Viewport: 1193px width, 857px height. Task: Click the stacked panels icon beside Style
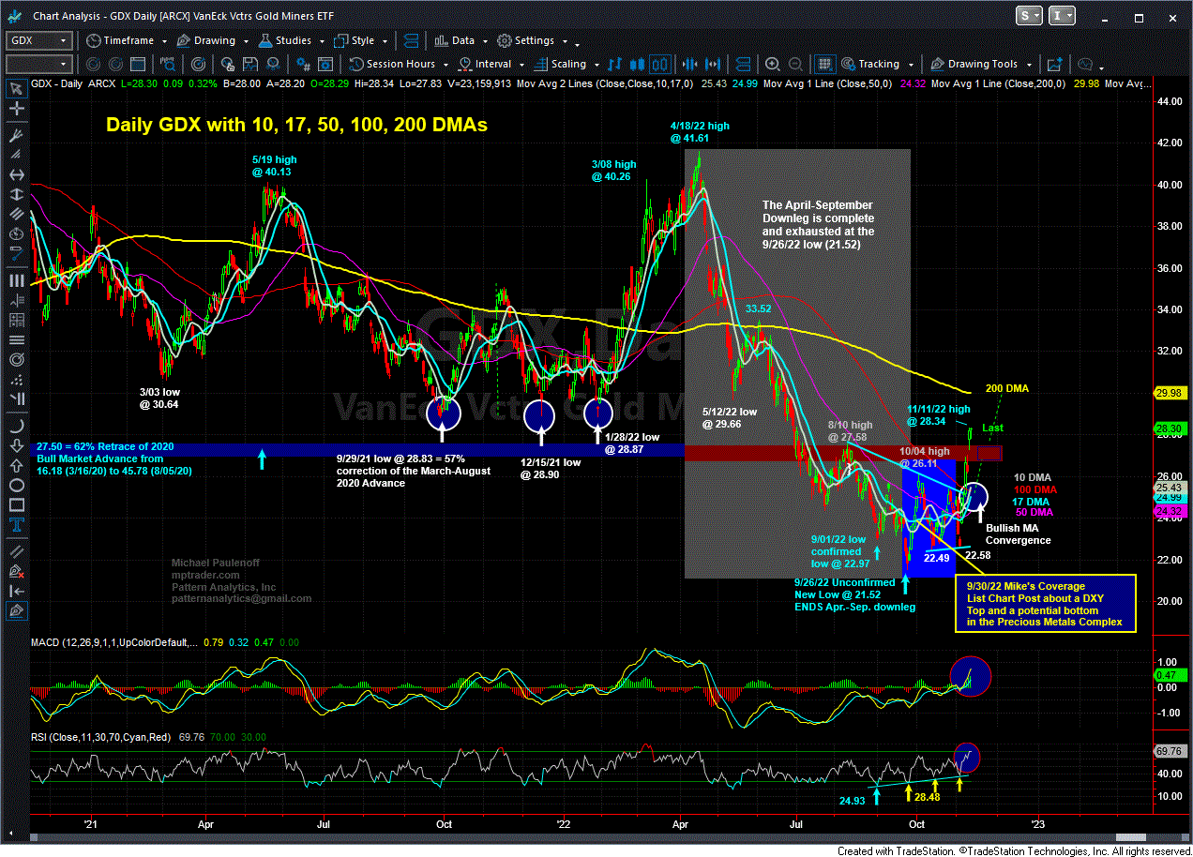(413, 41)
